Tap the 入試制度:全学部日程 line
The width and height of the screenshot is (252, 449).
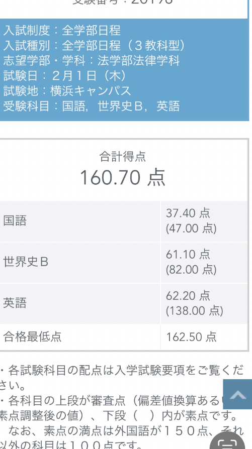62,30
